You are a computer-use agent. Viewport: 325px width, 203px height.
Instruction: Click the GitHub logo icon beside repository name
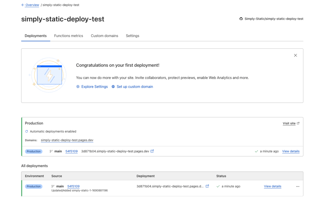(241, 19)
